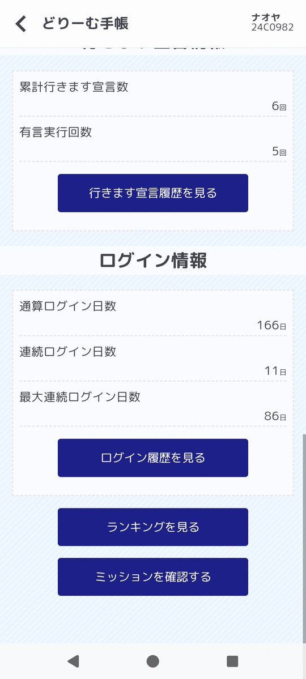Click the vertical scrollbar on right edge
This screenshot has width=306, height=679.
coord(304,538)
